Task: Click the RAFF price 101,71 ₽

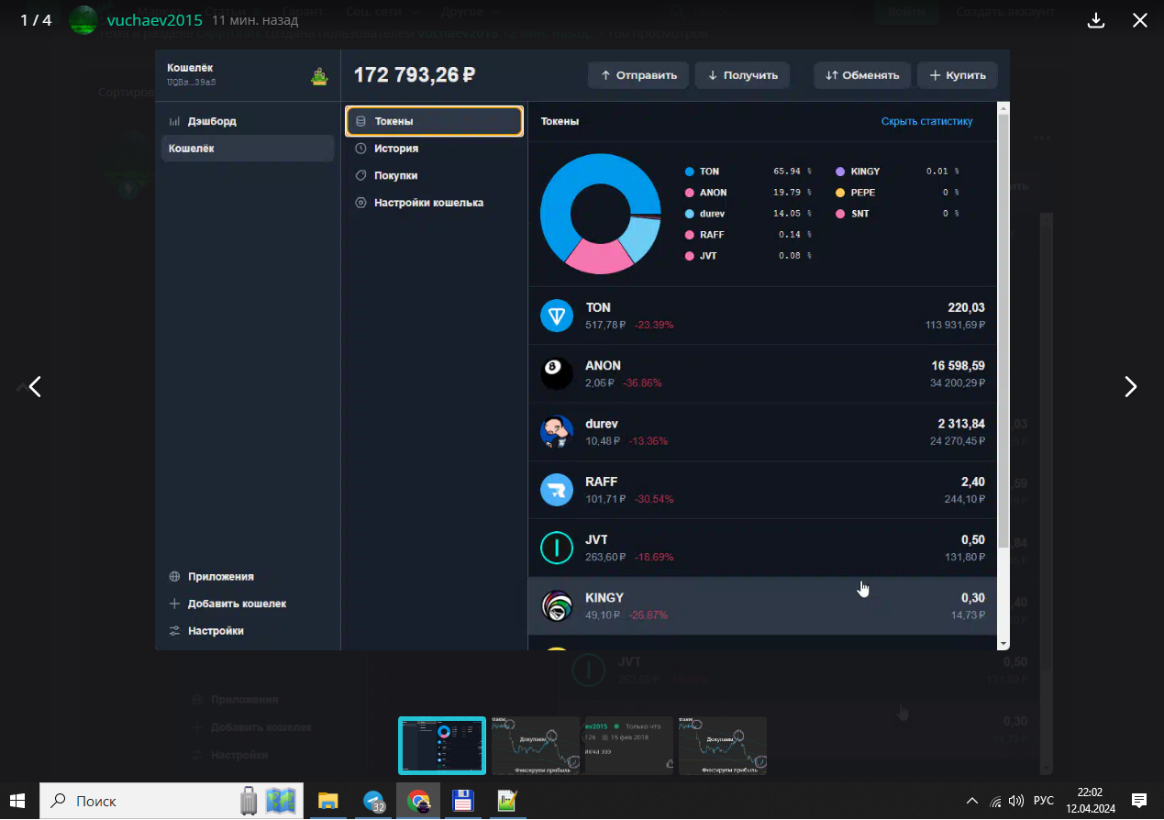Action: (605, 499)
